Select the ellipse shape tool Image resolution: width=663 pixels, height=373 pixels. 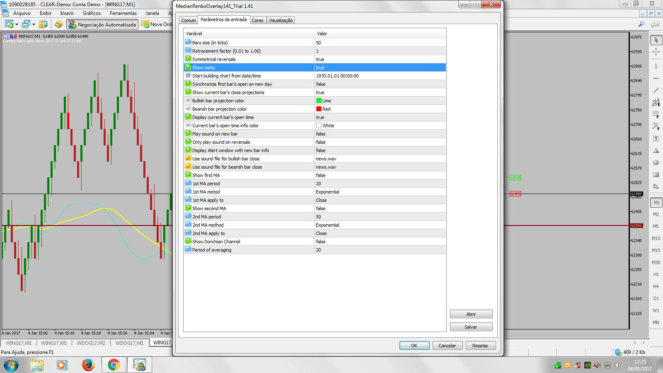656,162
